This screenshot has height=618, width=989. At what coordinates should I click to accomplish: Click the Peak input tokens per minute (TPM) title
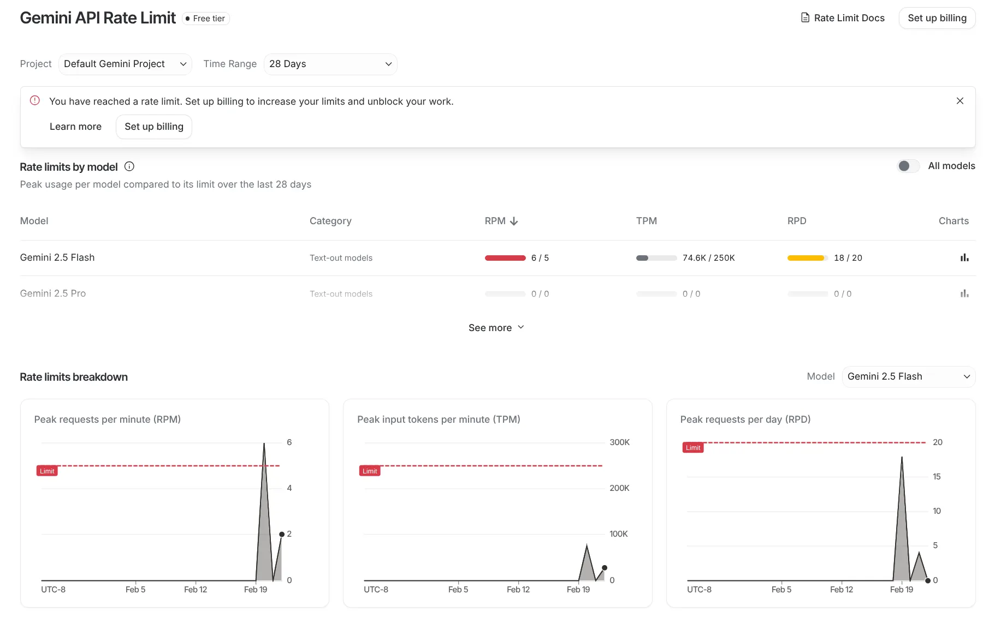pos(439,419)
